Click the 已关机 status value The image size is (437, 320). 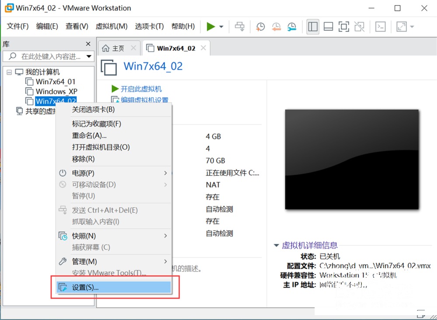pyautogui.click(x=329, y=257)
